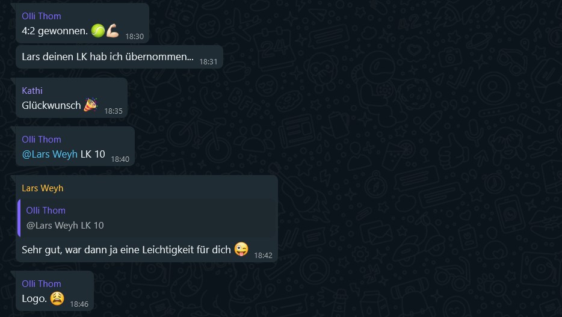Select the 'Lars deinen LK hab ich übernommen' message
The height and width of the screenshot is (317, 562).
108,57
